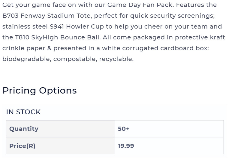Click the Price(R) row header cell
Viewport: 229px width, 160px height.
(x=60, y=146)
